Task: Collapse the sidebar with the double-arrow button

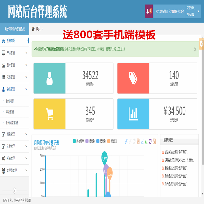Action: 15,191
